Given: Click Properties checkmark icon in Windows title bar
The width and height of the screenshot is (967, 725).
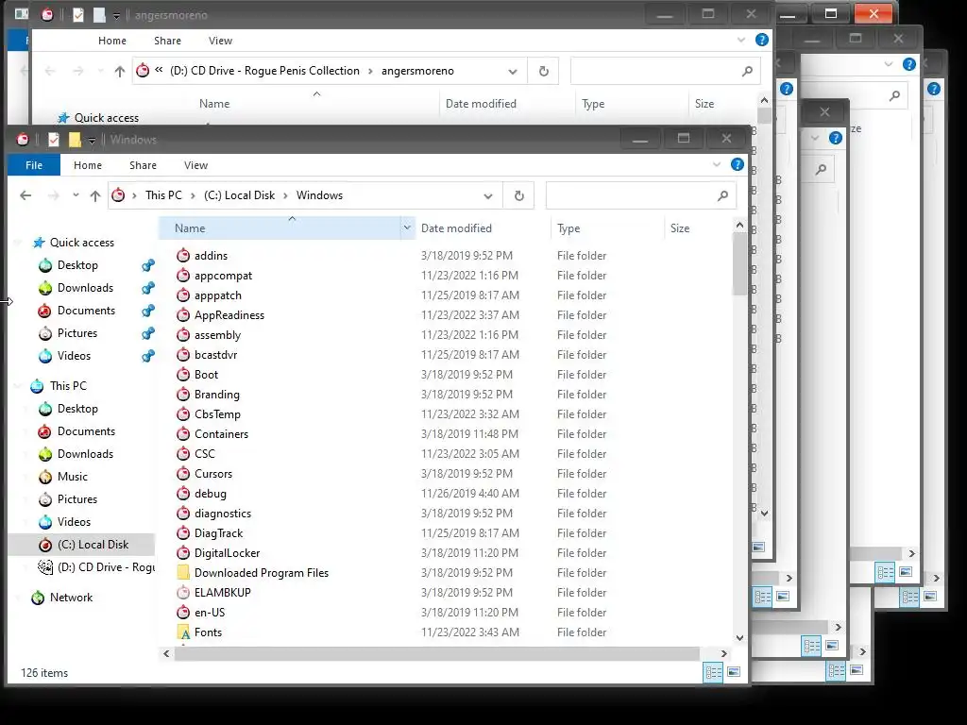Looking at the screenshot, I should [54, 140].
